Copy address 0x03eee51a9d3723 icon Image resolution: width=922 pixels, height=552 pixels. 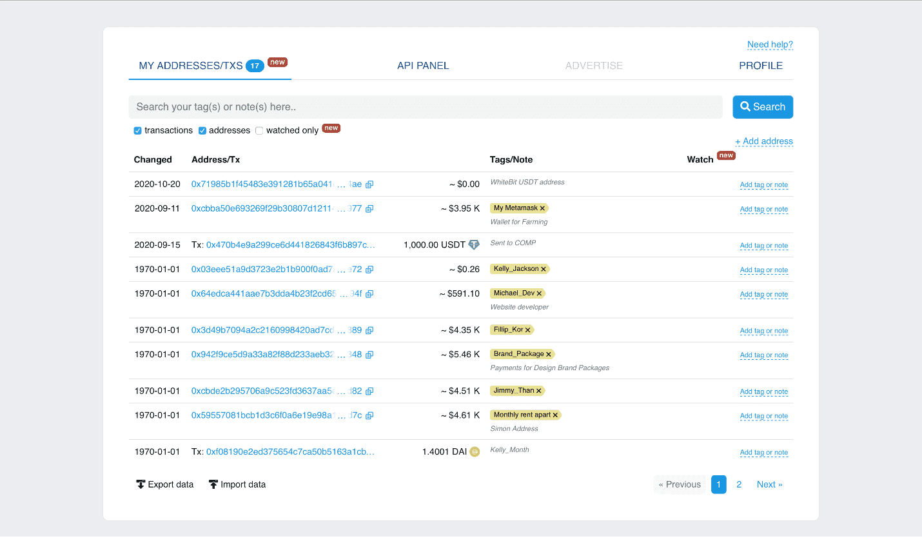[x=369, y=270]
